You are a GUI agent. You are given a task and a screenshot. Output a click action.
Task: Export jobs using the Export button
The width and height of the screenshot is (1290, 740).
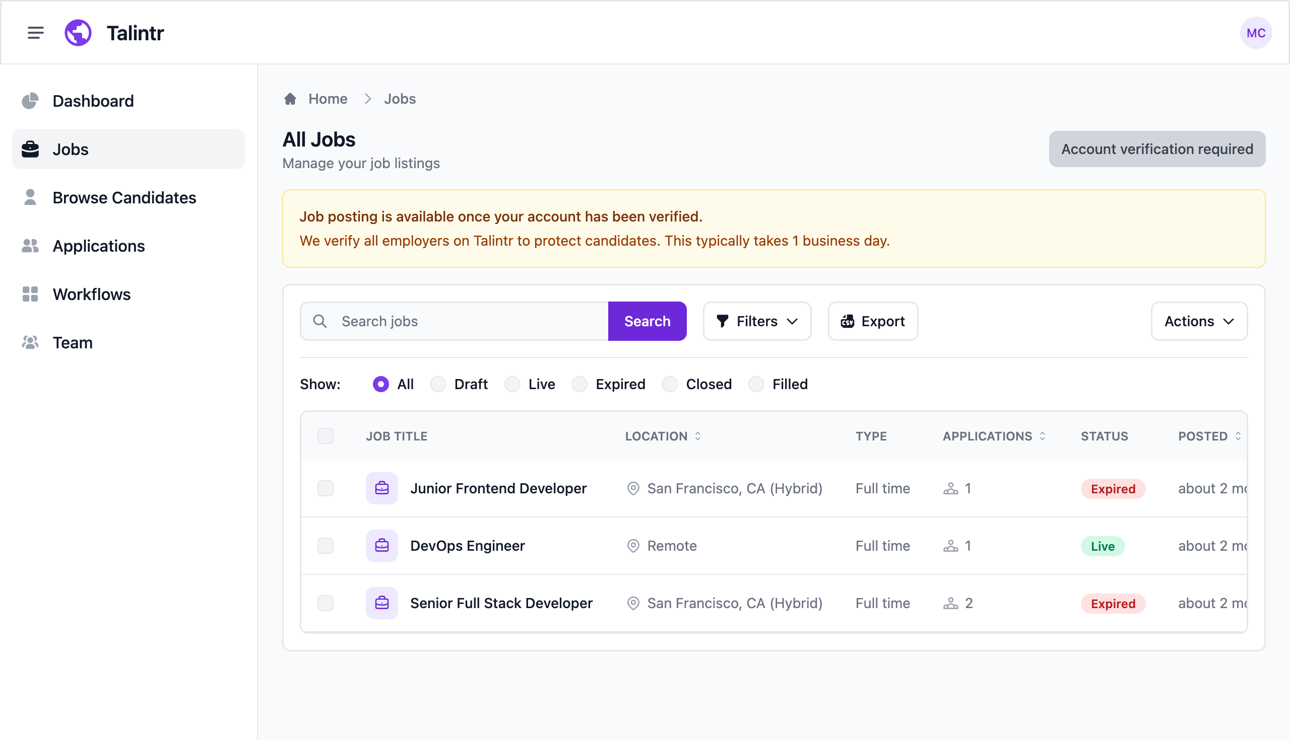pos(872,321)
